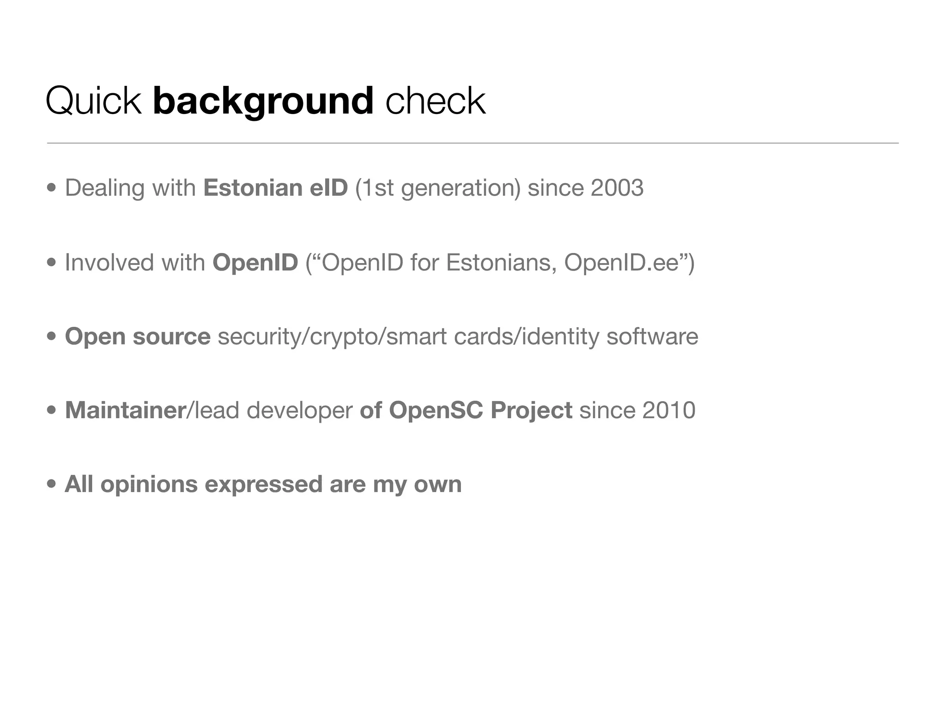Click the bullet before "Dealing with"

pos(52,188)
